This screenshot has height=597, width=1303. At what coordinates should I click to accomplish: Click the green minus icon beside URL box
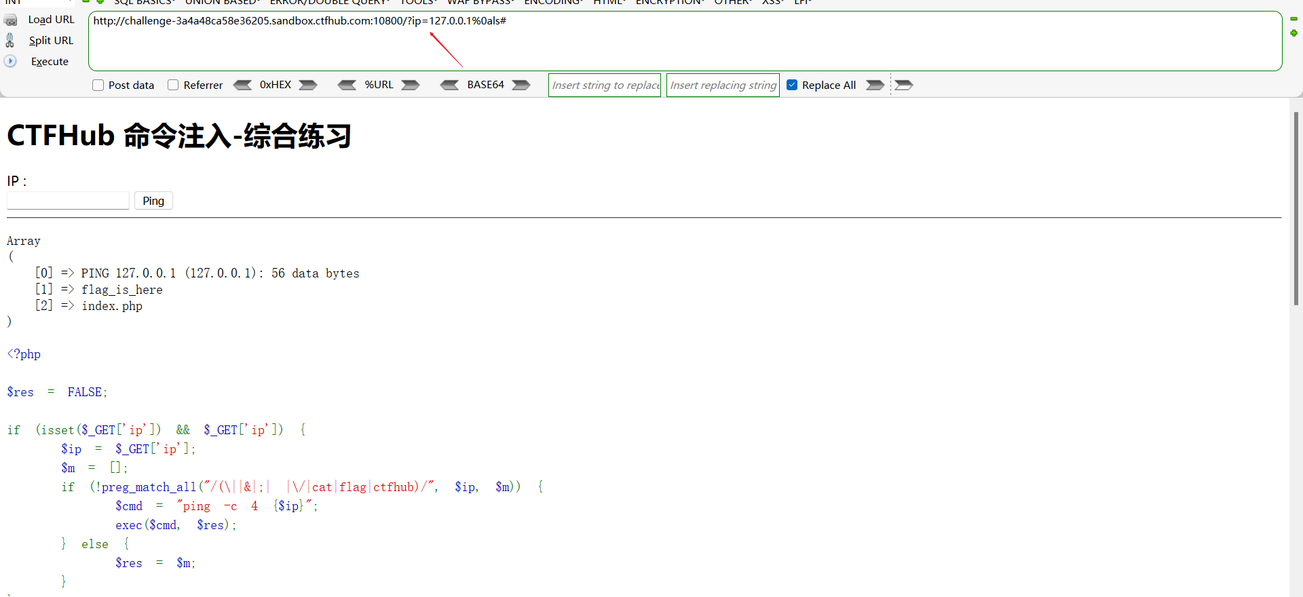pyautogui.click(x=1294, y=19)
